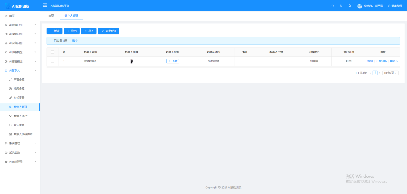Open the help question-mark icon
This screenshot has width=407, height=194.
click(x=341, y=6)
